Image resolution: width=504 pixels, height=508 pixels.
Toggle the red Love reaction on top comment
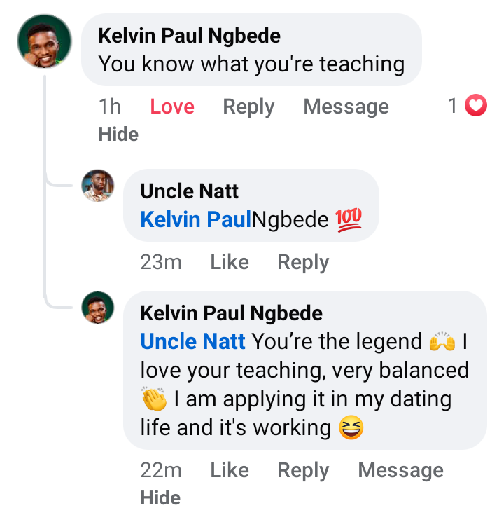tap(172, 107)
